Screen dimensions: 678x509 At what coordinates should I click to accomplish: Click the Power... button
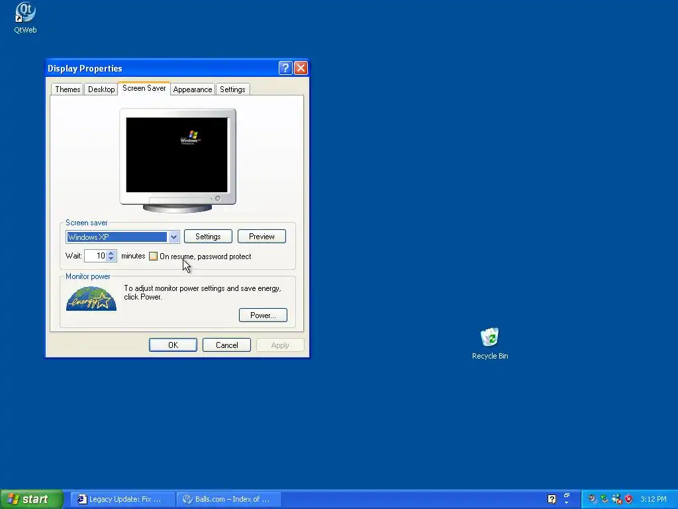pos(263,315)
